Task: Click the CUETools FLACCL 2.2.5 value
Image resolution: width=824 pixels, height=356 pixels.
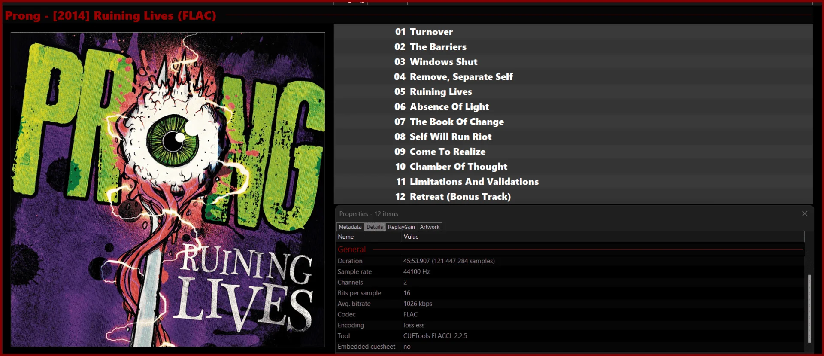Action: (x=435, y=336)
